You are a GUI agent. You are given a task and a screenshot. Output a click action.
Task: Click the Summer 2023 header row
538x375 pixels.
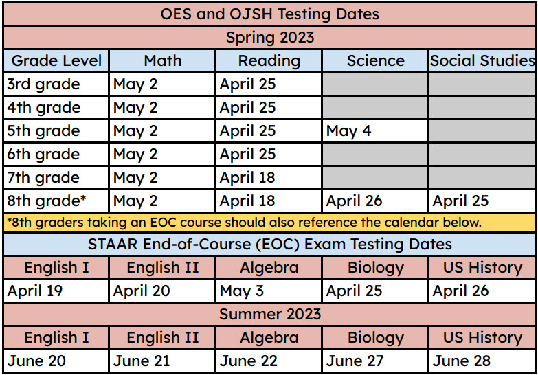coord(269,315)
